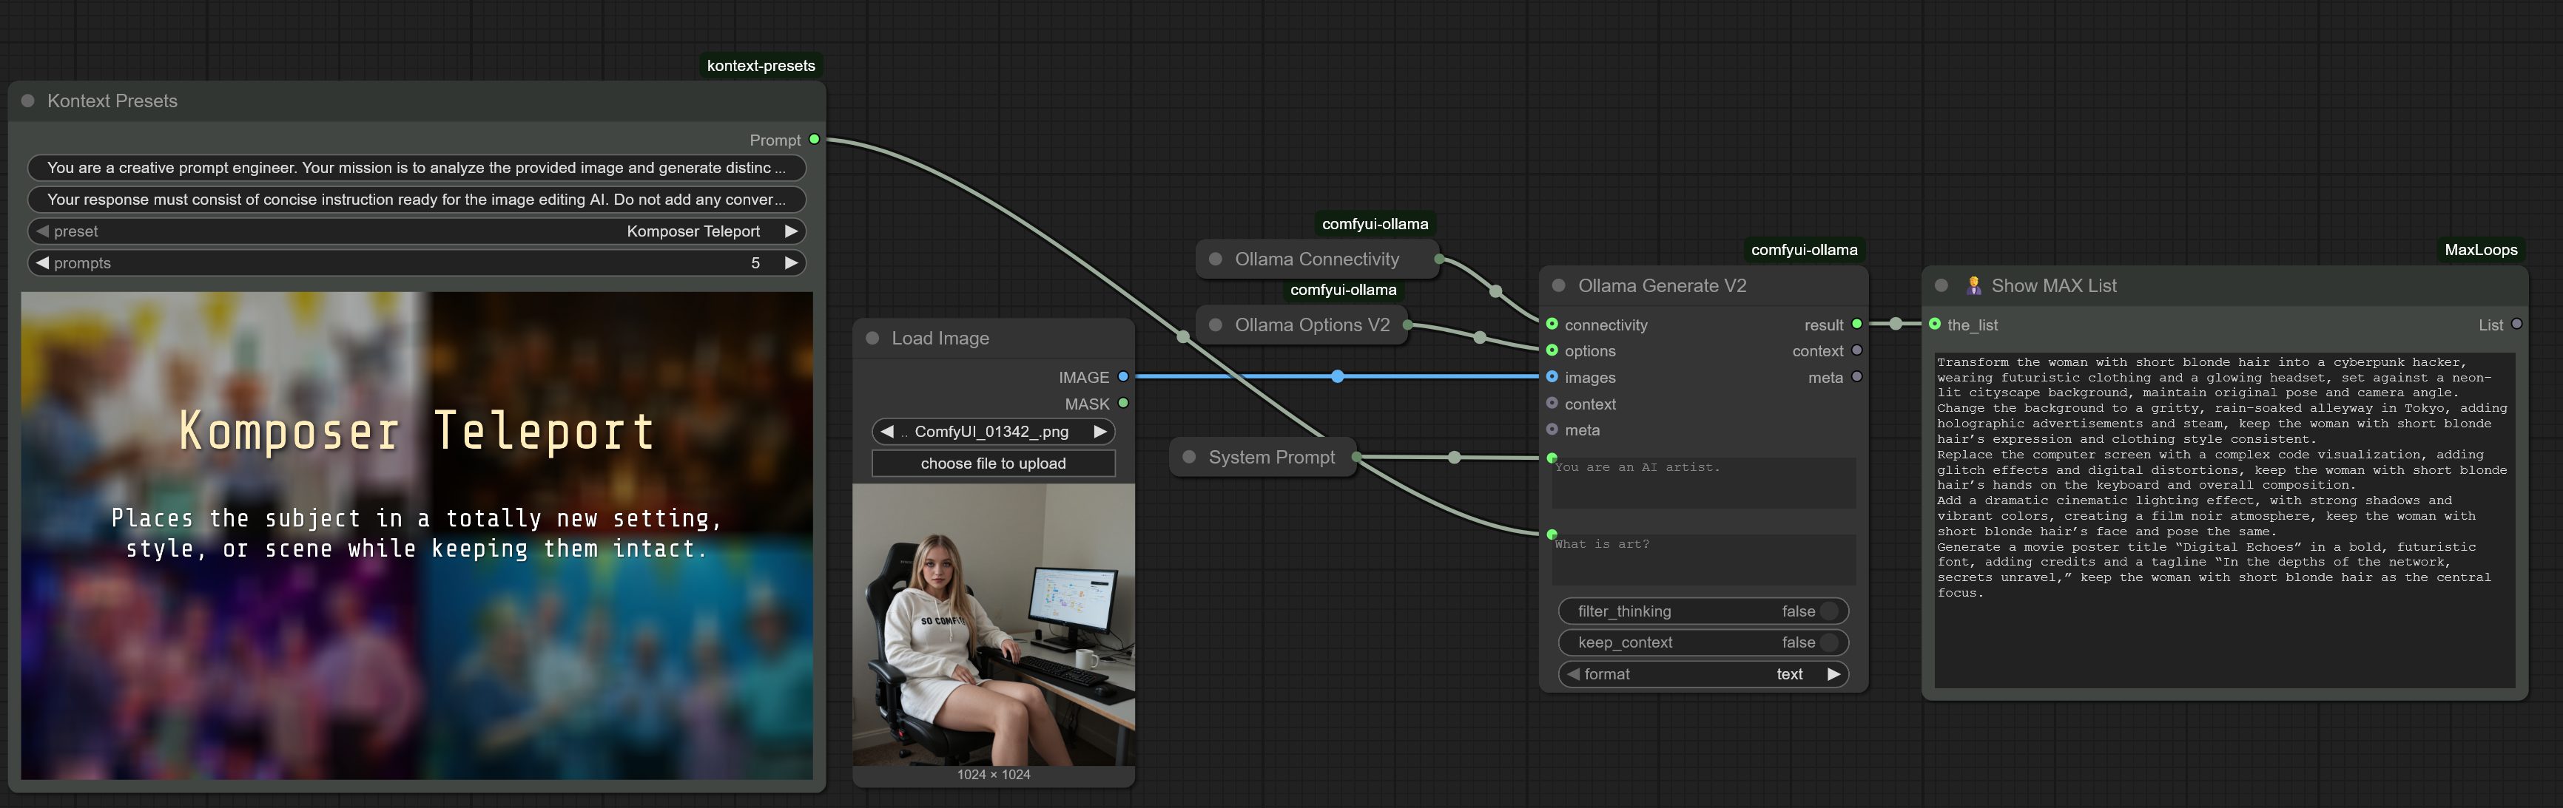This screenshot has height=808, width=2563.
Task: Click the Ollama Options V2 collapse dot
Action: pyautogui.click(x=1215, y=325)
